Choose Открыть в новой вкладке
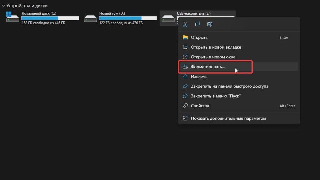 pos(216,47)
